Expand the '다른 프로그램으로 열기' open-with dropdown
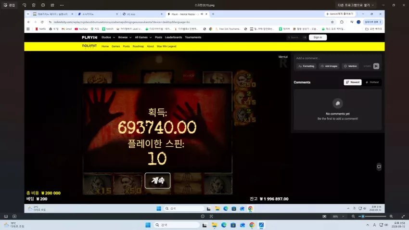 (x=356, y=5)
